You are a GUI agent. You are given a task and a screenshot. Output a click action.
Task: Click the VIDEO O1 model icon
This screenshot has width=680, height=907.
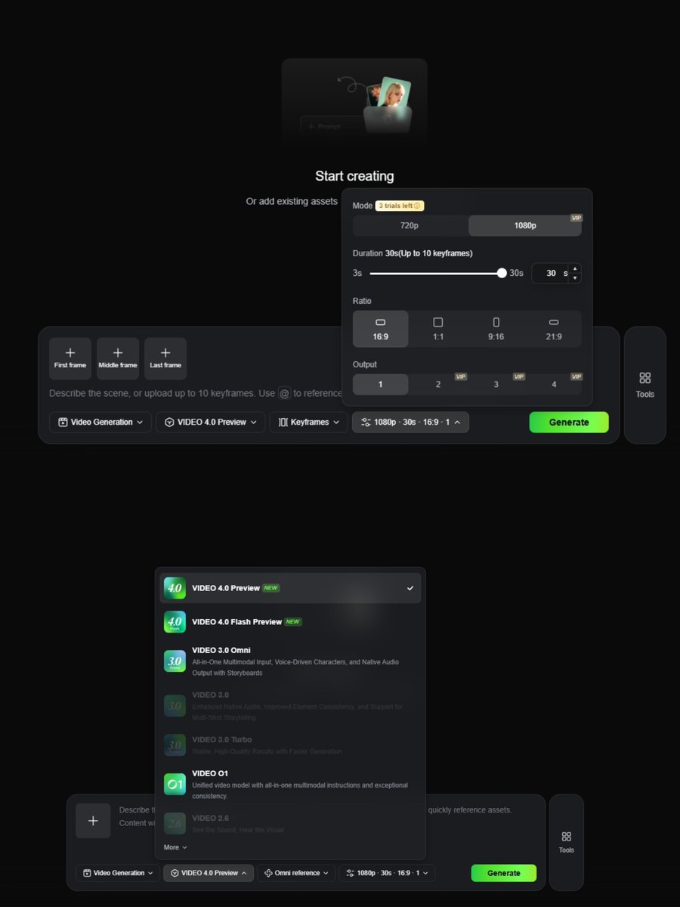click(175, 784)
